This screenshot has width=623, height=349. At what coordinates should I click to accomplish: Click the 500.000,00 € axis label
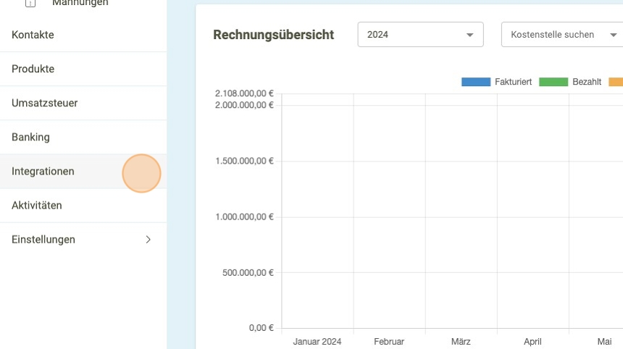point(248,273)
